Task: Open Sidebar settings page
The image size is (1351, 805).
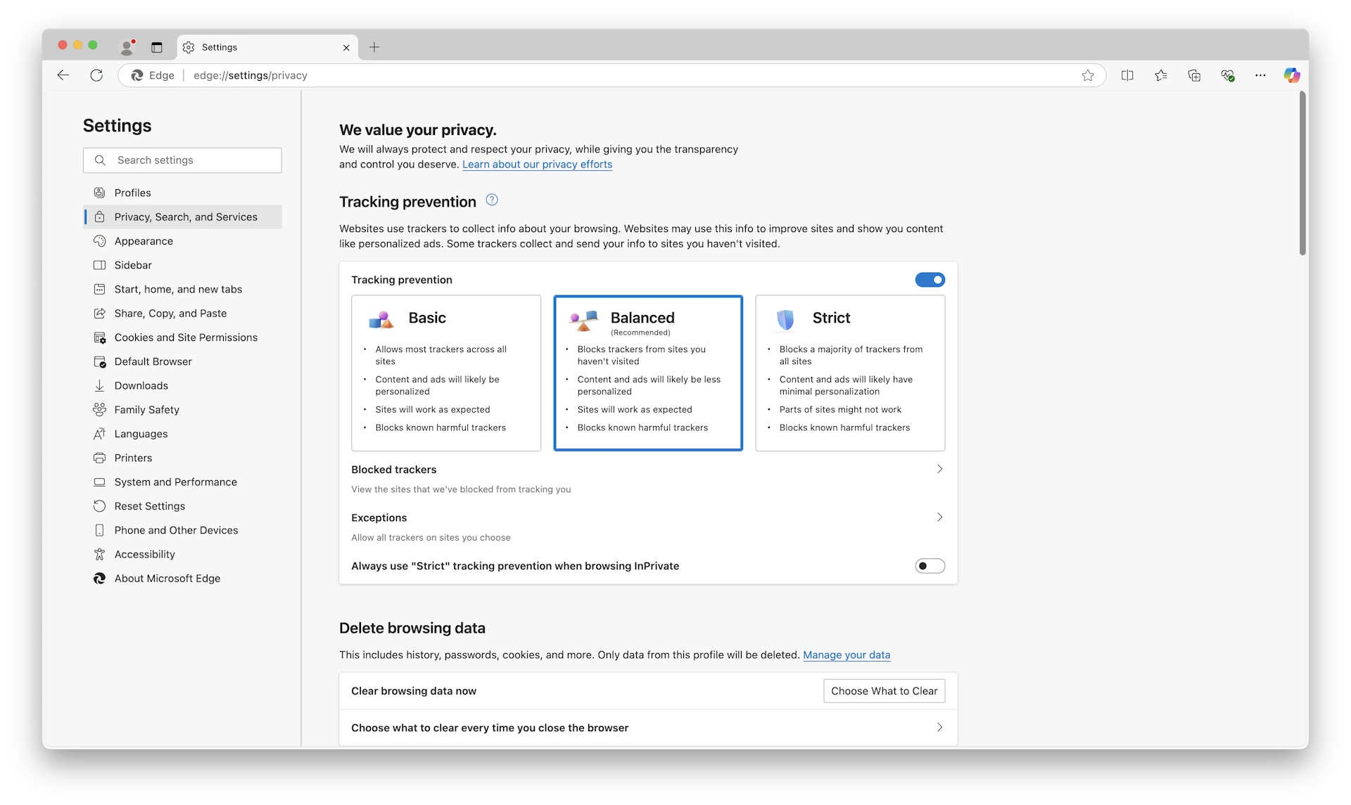Action: [x=132, y=264]
